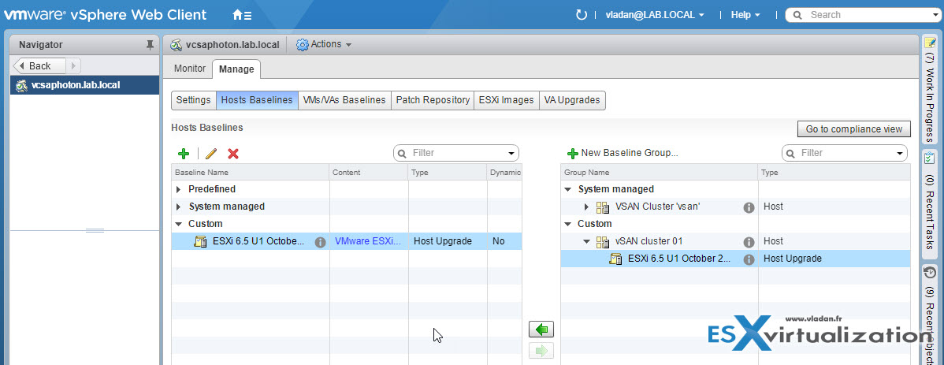This screenshot has height=365, width=944.
Task: Click the Work In Progress notepad icon
Action: pos(930,43)
